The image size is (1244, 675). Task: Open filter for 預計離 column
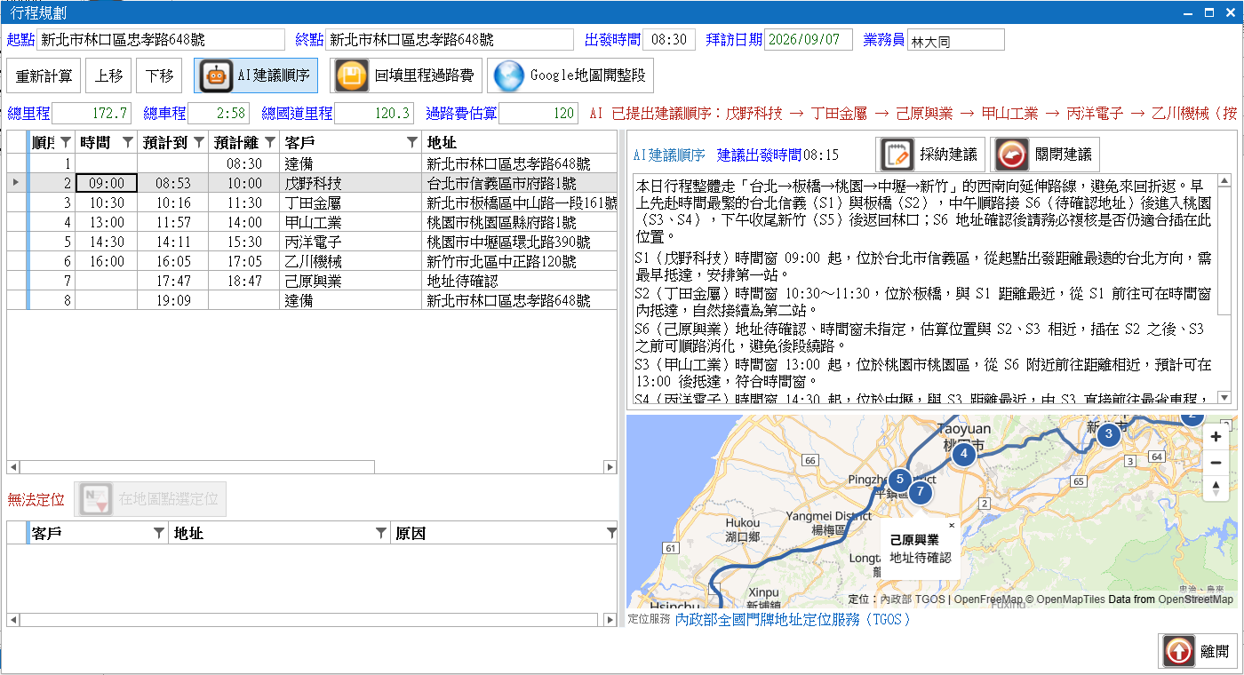[x=269, y=142]
